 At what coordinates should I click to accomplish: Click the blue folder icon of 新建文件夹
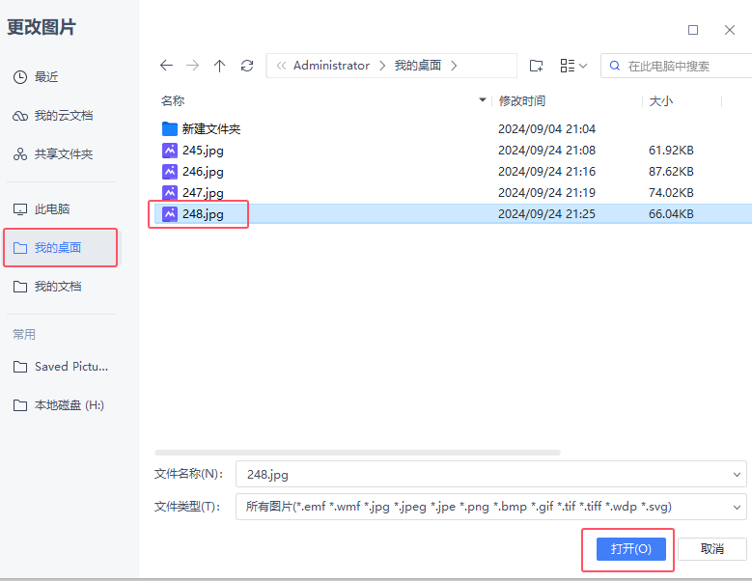pos(170,128)
